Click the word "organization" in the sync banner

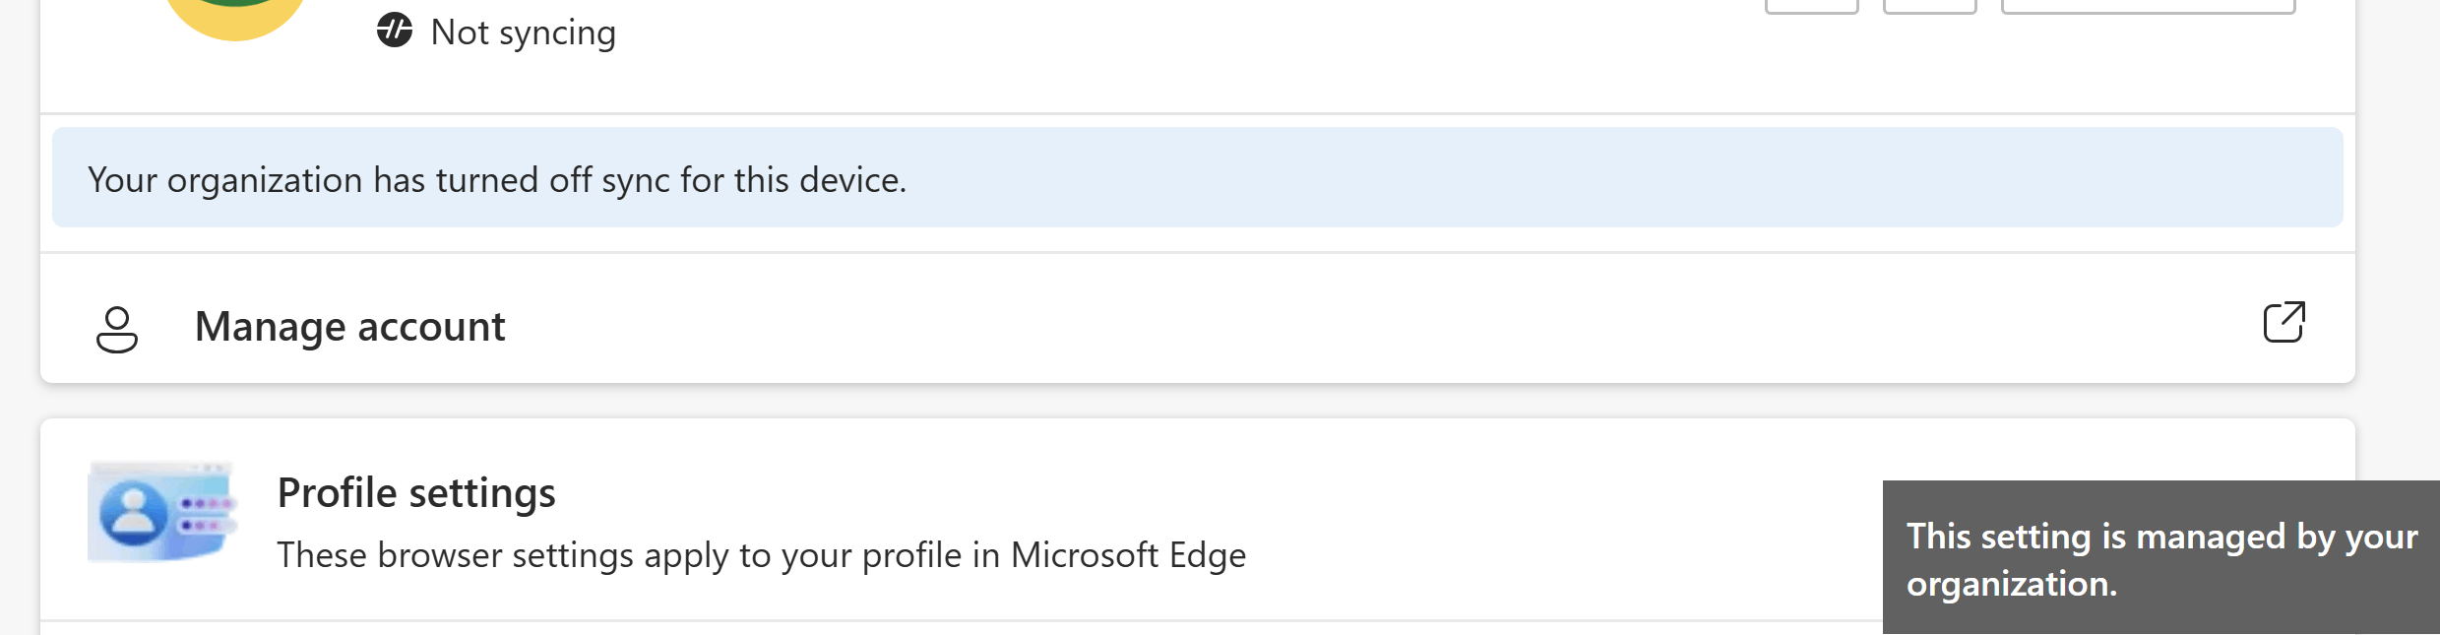point(265,180)
